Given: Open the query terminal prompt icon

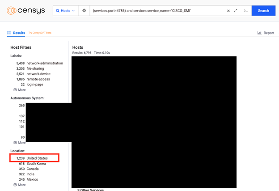Looking at the screenshot, I should click(245, 11).
